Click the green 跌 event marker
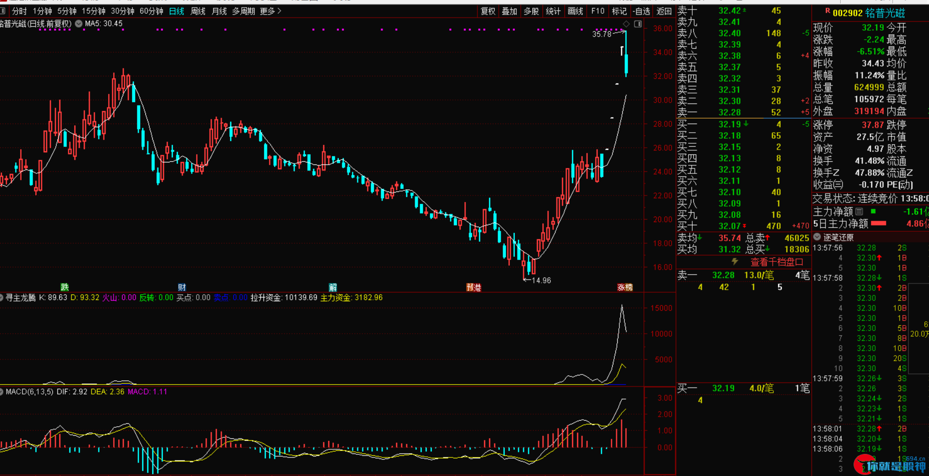929x476 pixels. [x=64, y=287]
